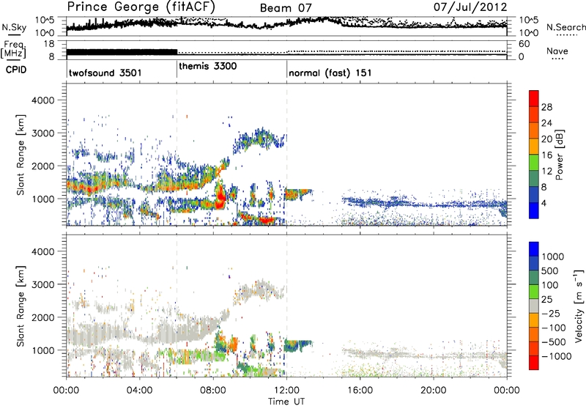
Task: Pick the bright blue bottom segment of the Power bar
Action: click(x=534, y=210)
